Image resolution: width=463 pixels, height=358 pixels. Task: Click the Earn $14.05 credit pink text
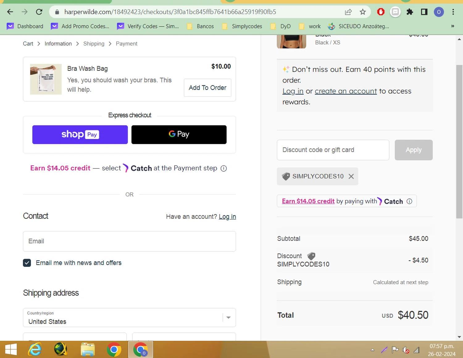[60, 168]
